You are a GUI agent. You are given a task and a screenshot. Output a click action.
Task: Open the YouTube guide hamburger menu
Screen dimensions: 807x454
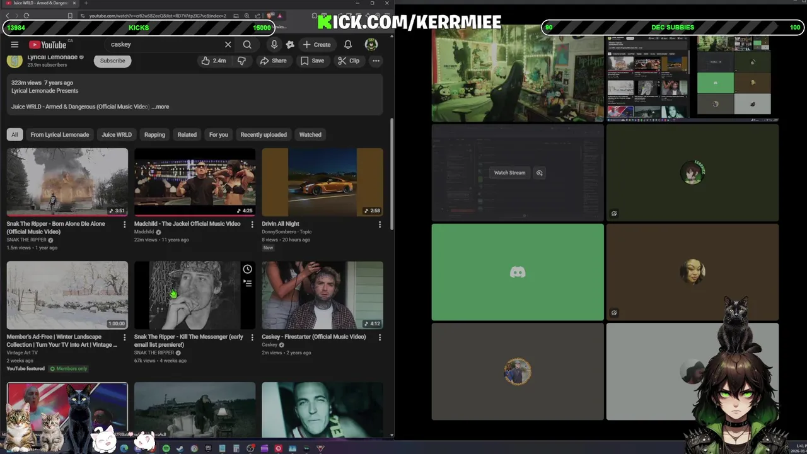point(15,44)
